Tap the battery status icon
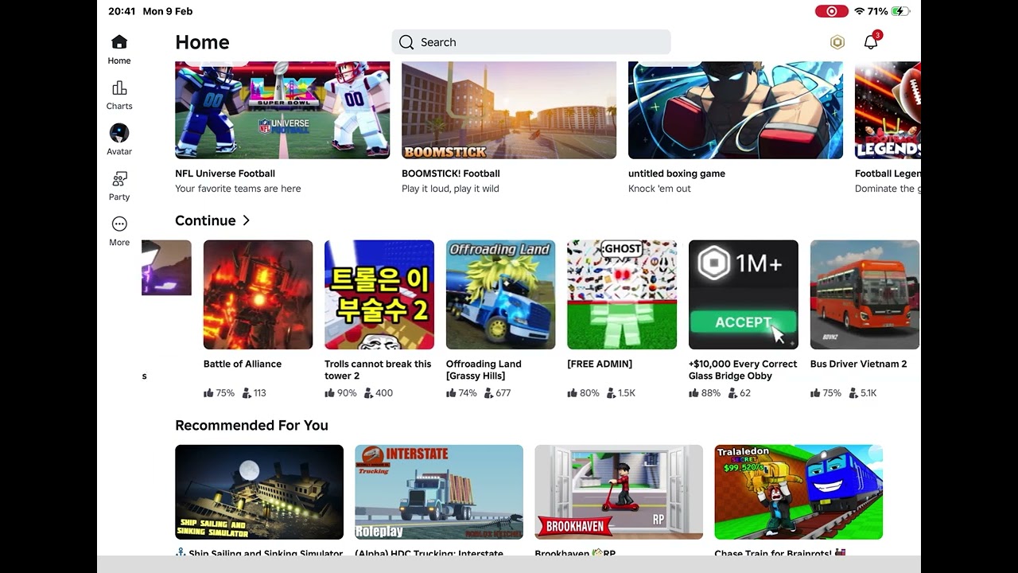 (900, 11)
